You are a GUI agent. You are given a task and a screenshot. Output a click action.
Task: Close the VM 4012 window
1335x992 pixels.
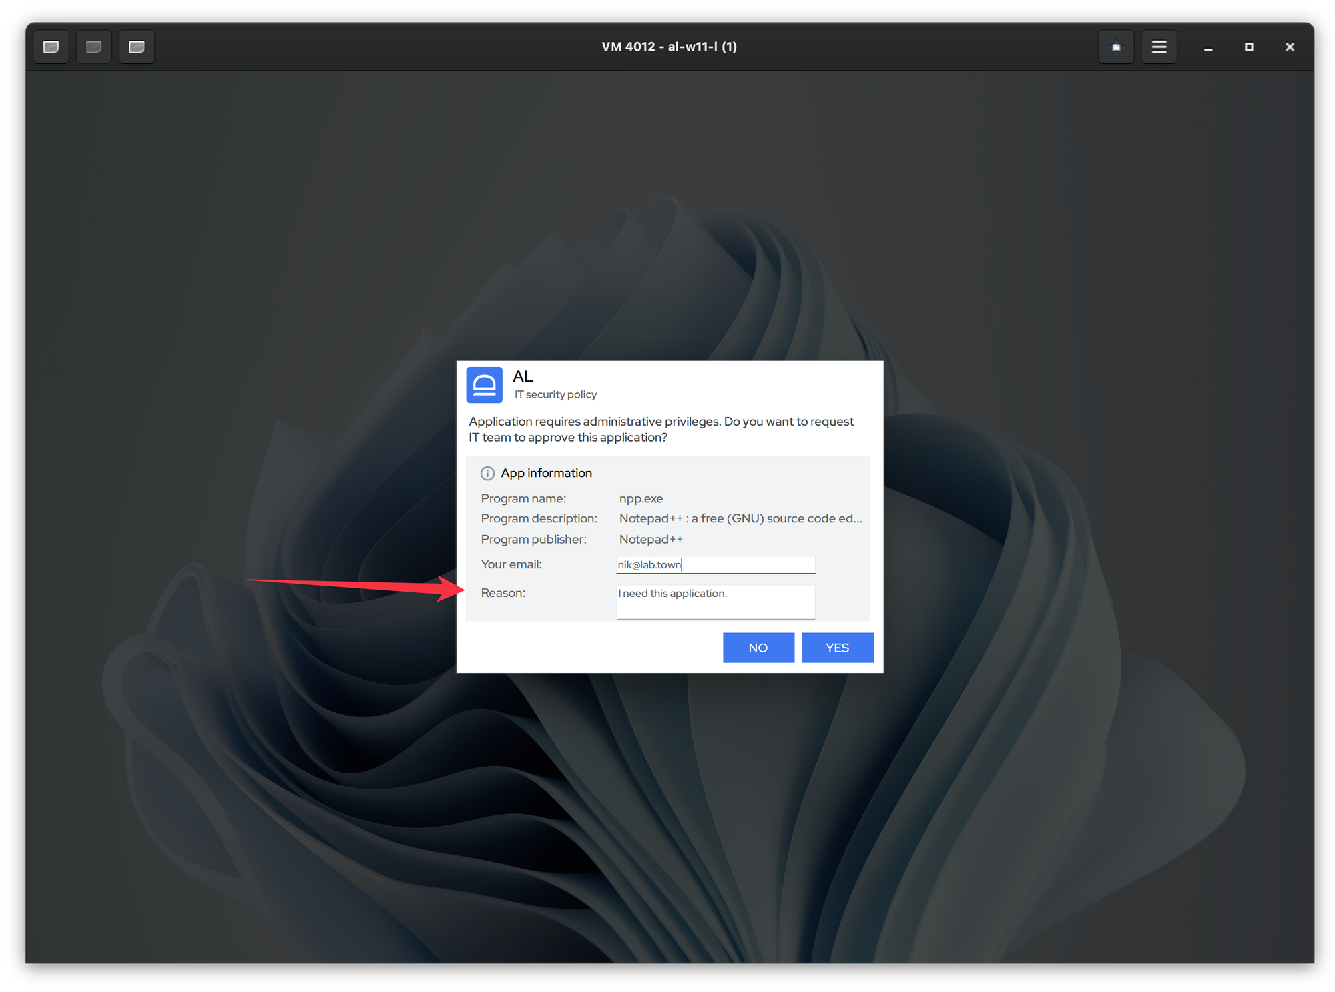[x=1290, y=47]
